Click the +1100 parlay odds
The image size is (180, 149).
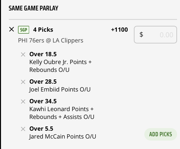click(x=119, y=30)
